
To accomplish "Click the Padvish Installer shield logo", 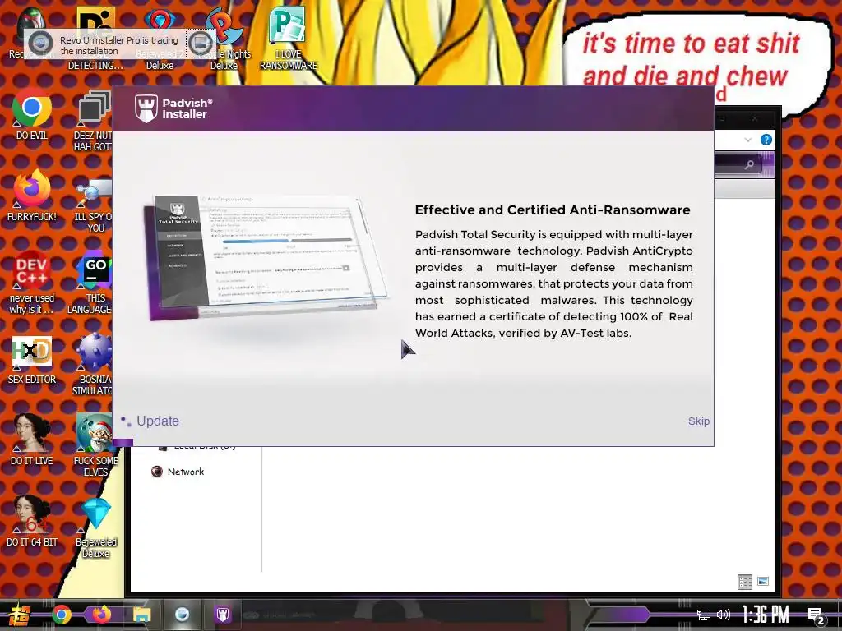I will coord(146,108).
